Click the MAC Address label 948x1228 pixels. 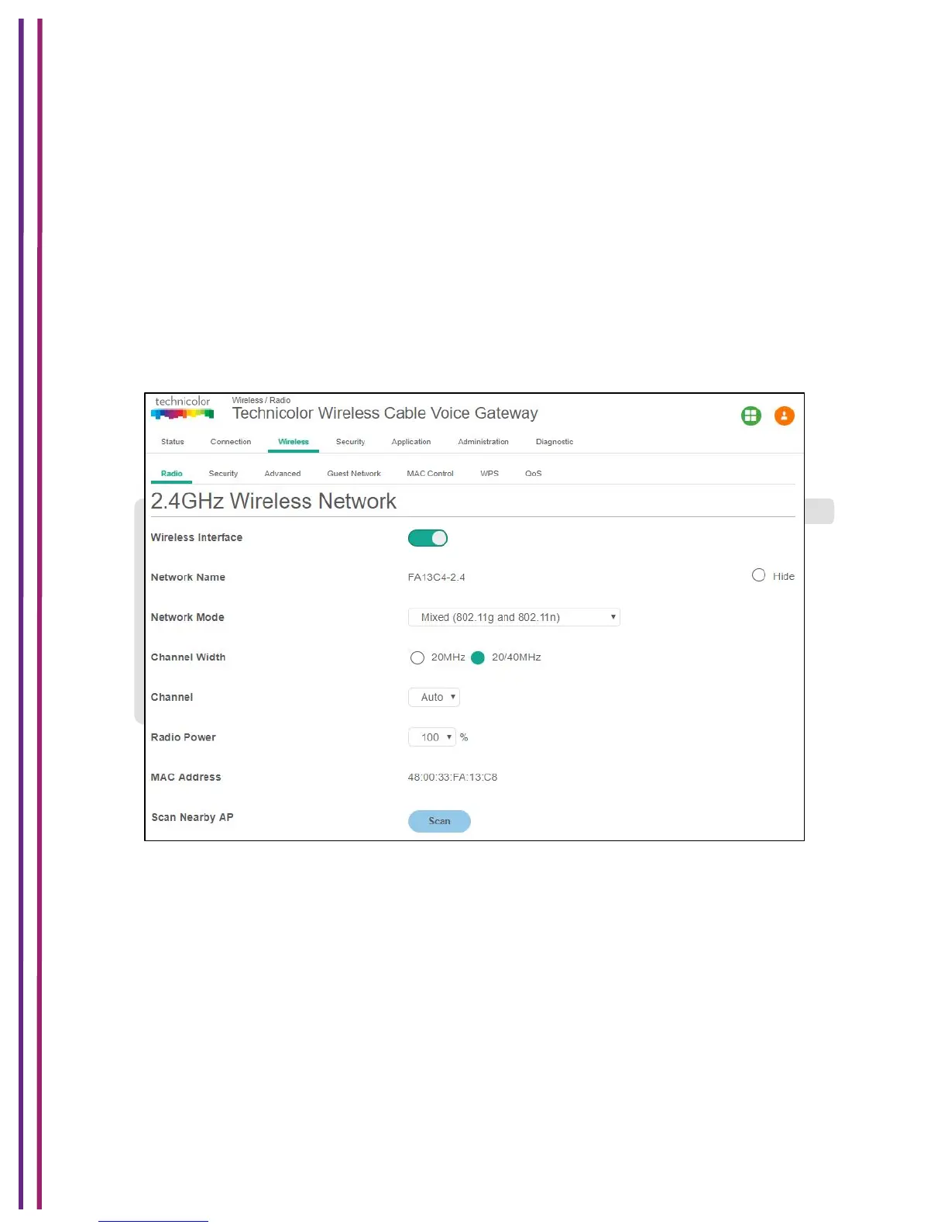point(186,778)
